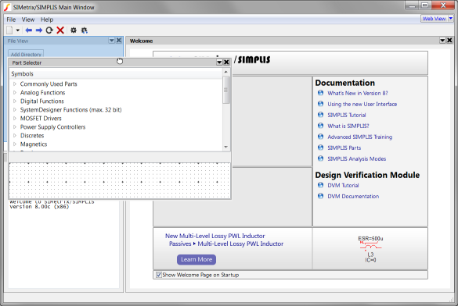This screenshot has width=458, height=306.
Task: Toggle Show Welcome Page on Startup checkbox
Action: coord(159,275)
